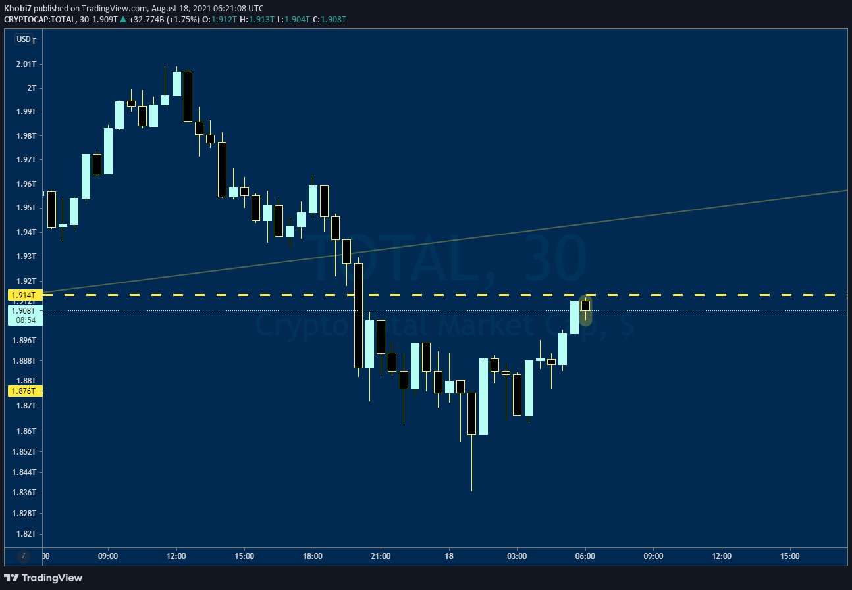Click the 1.86T price axis label

(x=27, y=431)
